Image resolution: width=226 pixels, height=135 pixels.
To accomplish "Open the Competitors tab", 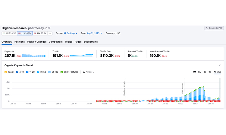I will (56, 42).
